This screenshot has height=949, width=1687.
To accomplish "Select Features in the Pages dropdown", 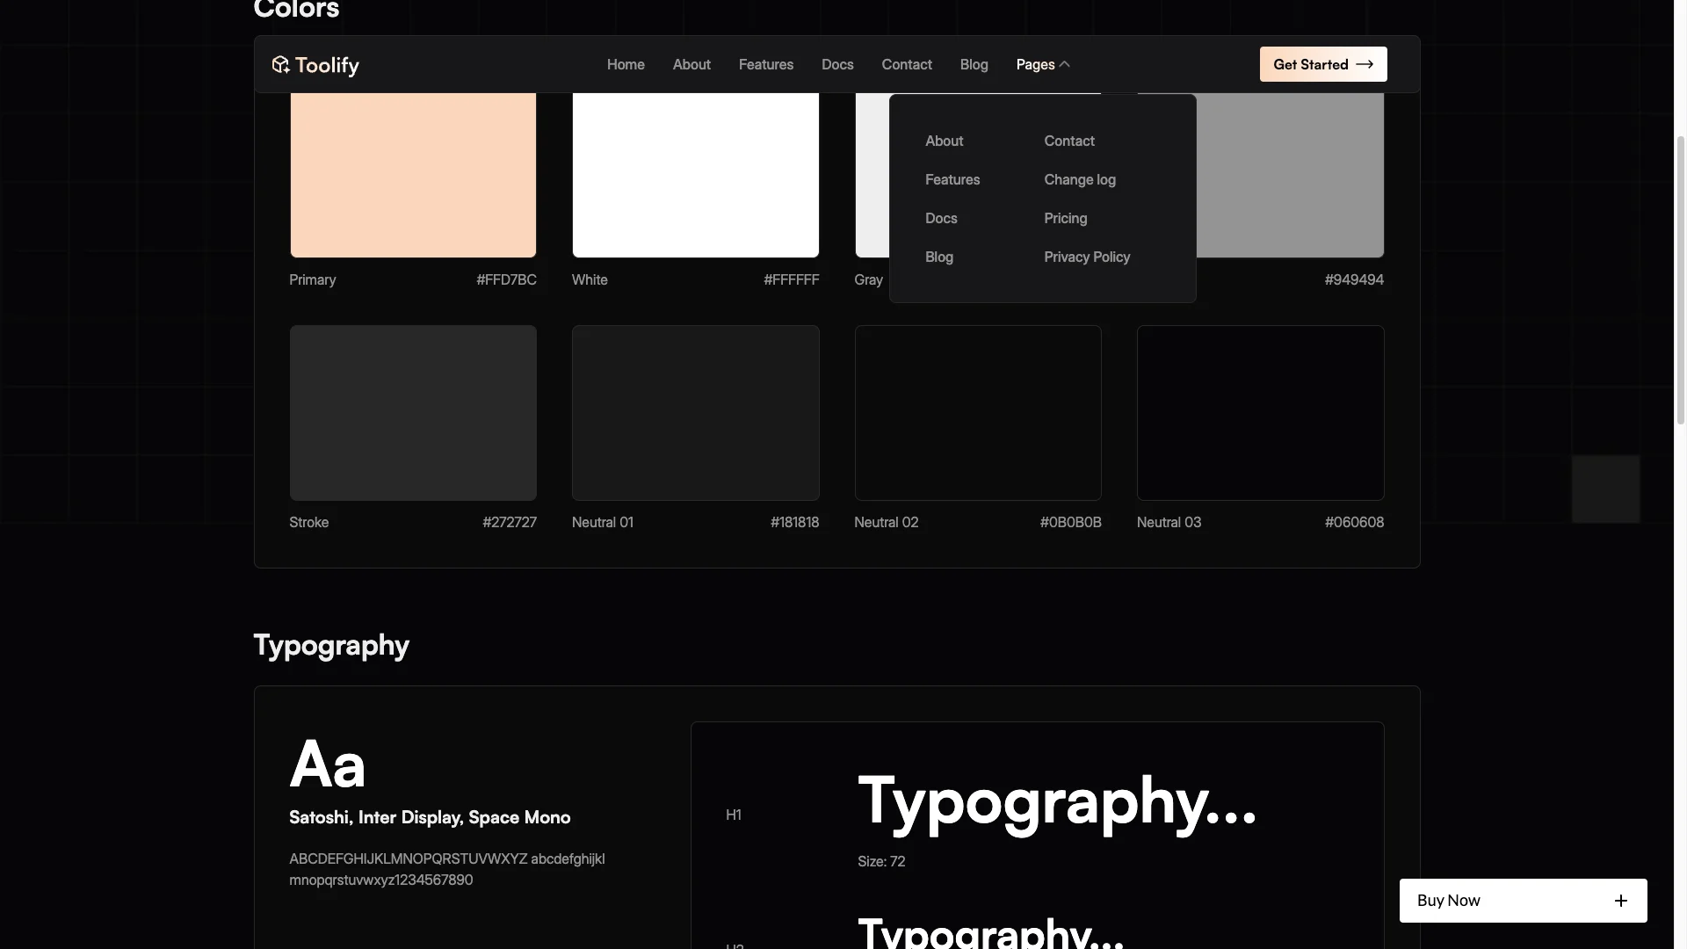I will (x=952, y=179).
